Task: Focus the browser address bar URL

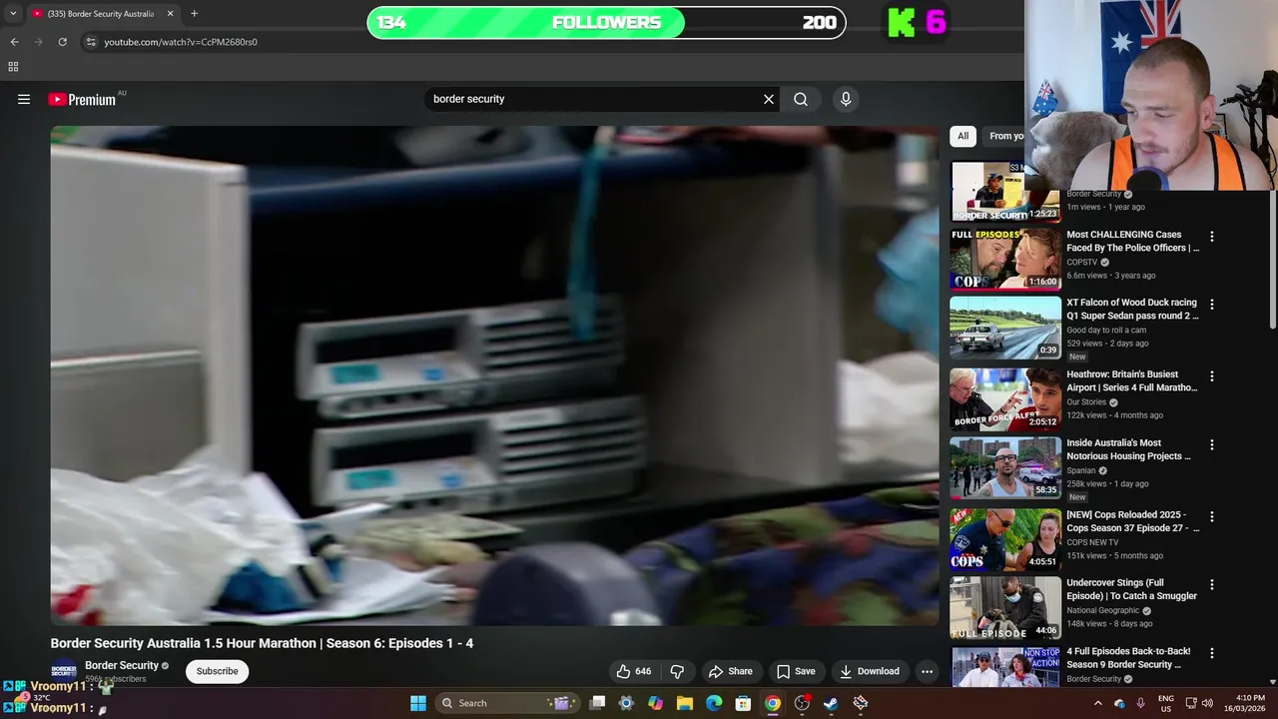Action: coord(181,42)
